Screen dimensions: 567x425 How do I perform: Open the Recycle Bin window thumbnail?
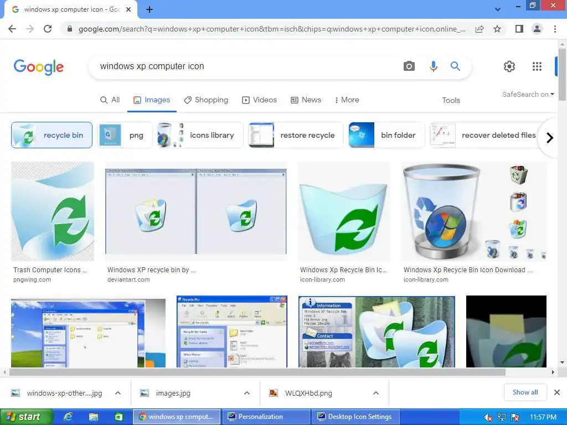coord(232,332)
